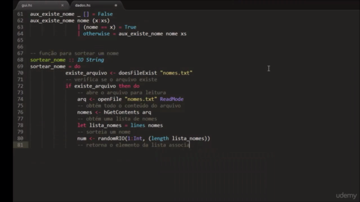Click 'existe_arquivo' on line 72
Image resolution: width=360 pixels, height=202 pixels.
tap(95, 86)
